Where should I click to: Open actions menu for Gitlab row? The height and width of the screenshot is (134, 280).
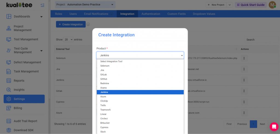point(244,91)
